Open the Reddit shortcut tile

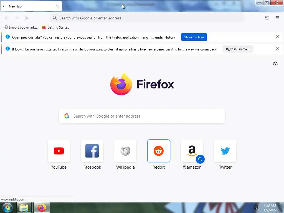point(159,151)
